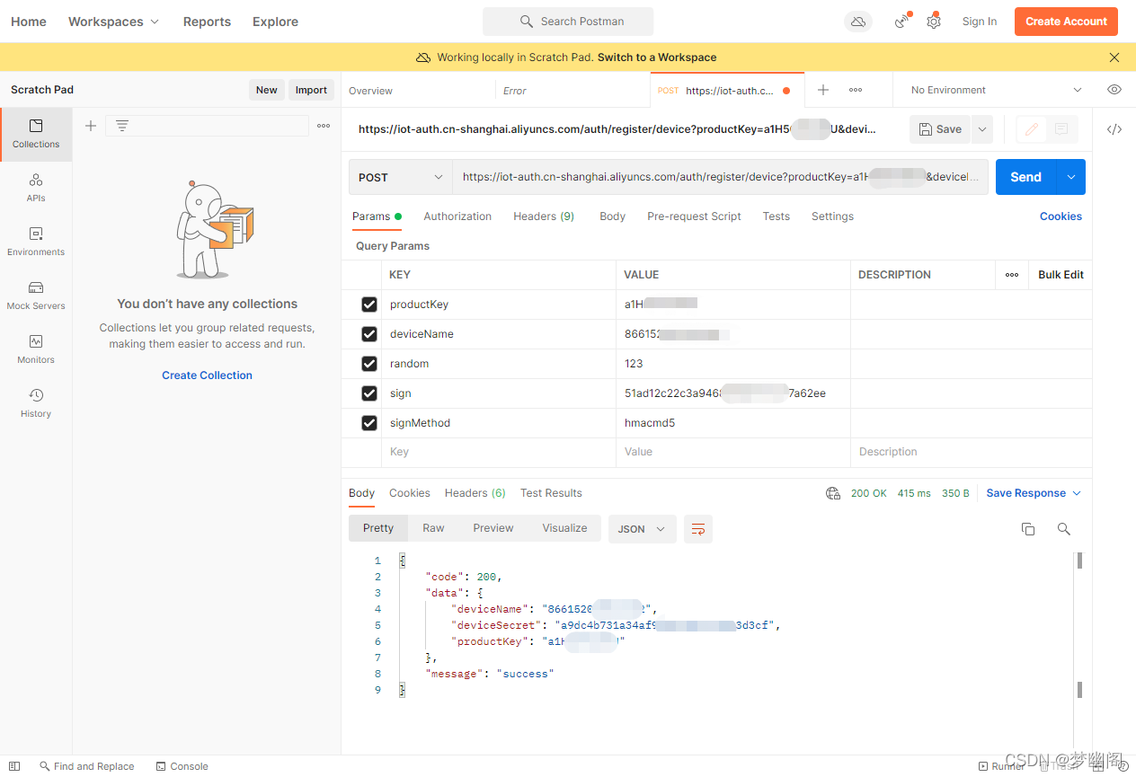
Task: Click the pencil edit icon near Save
Action: point(1032,129)
